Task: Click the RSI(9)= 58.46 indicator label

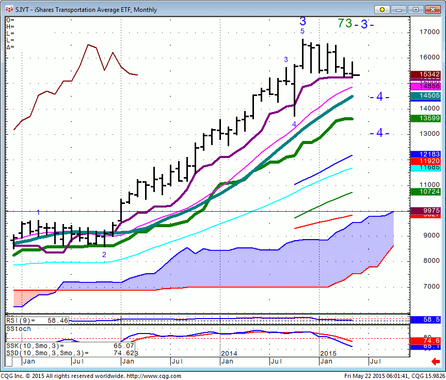Action: pos(37,321)
